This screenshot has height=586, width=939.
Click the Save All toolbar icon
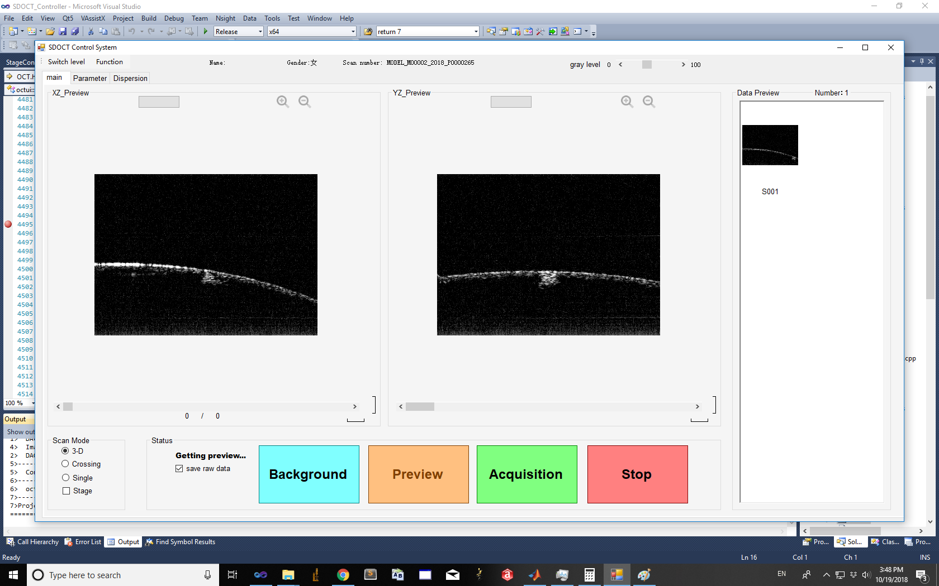[75, 32]
